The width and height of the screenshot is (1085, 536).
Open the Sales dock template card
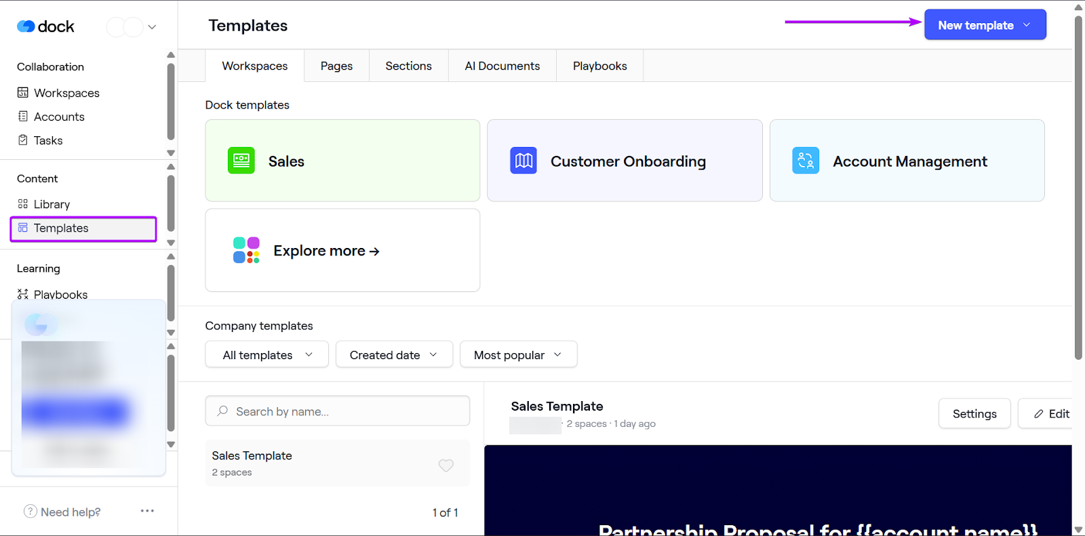tap(342, 161)
